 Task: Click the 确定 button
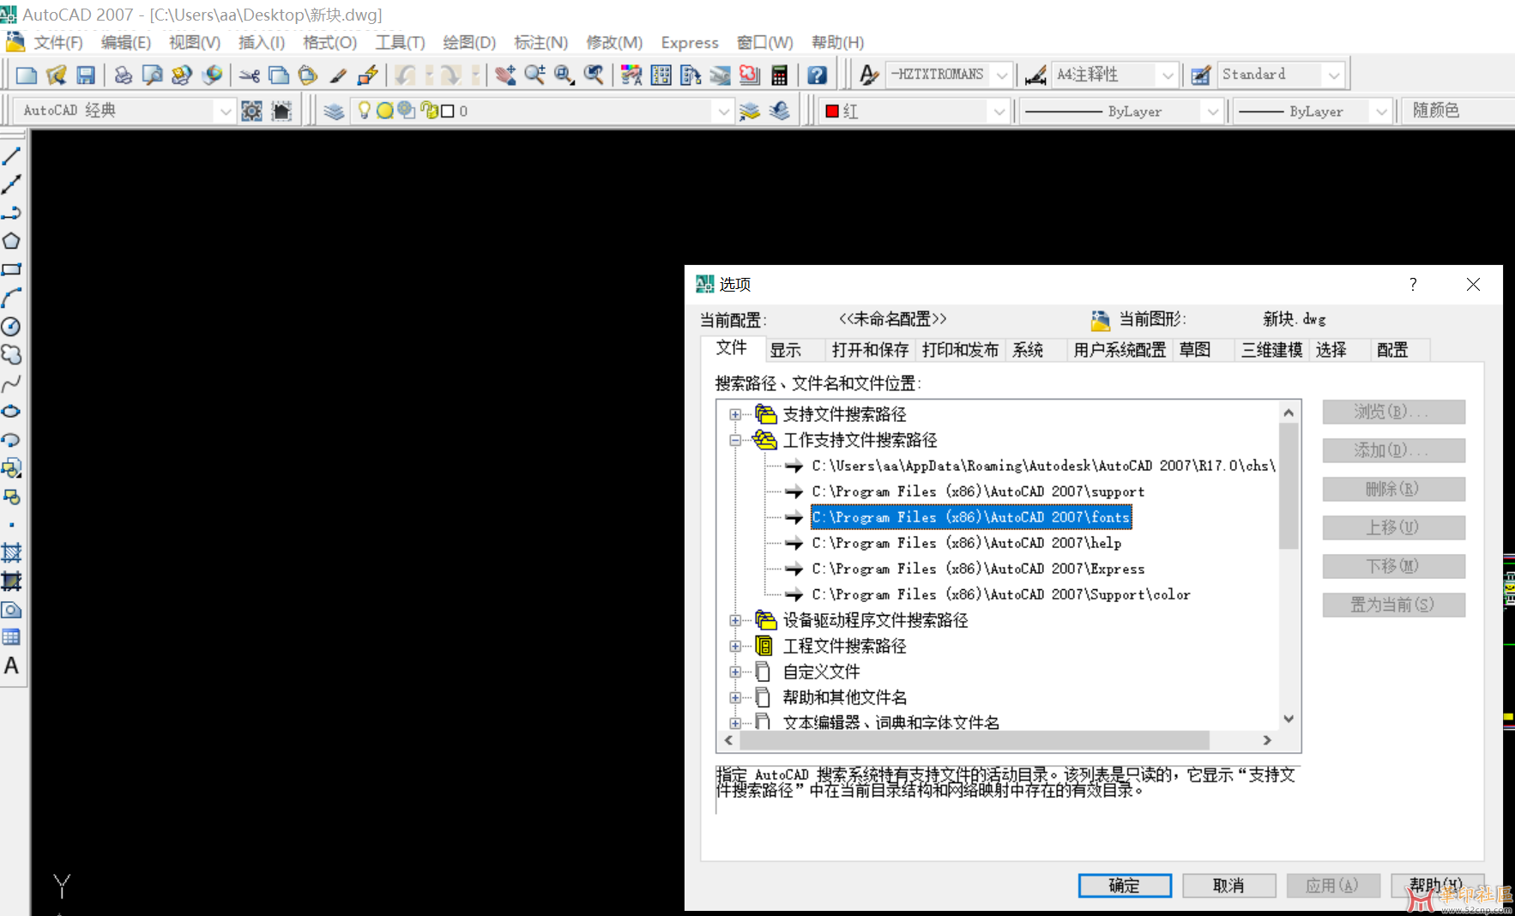1125,885
